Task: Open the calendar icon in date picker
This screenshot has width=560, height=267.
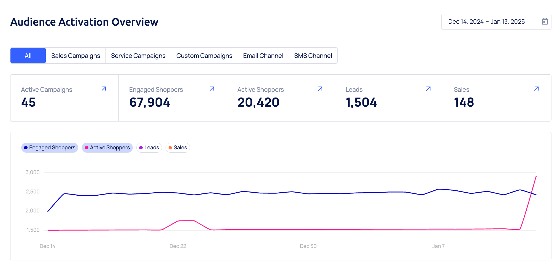Action: [x=545, y=21]
